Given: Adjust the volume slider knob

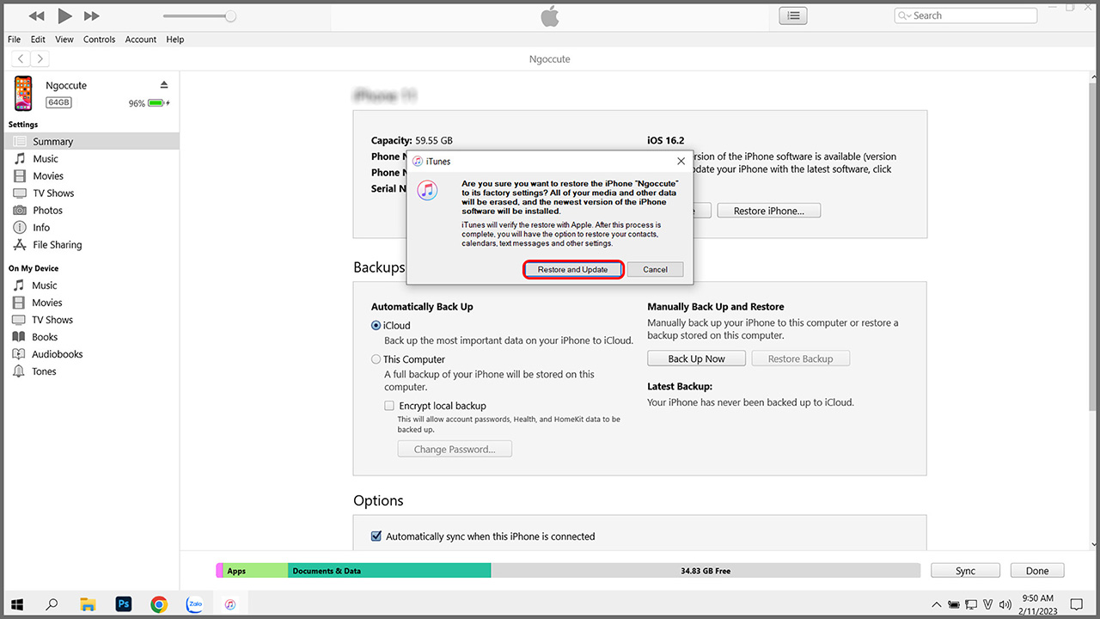Looking at the screenshot, I should tap(230, 15).
